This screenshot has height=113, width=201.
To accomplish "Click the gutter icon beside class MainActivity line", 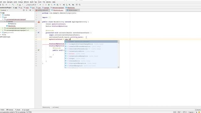I will point(39,22).
